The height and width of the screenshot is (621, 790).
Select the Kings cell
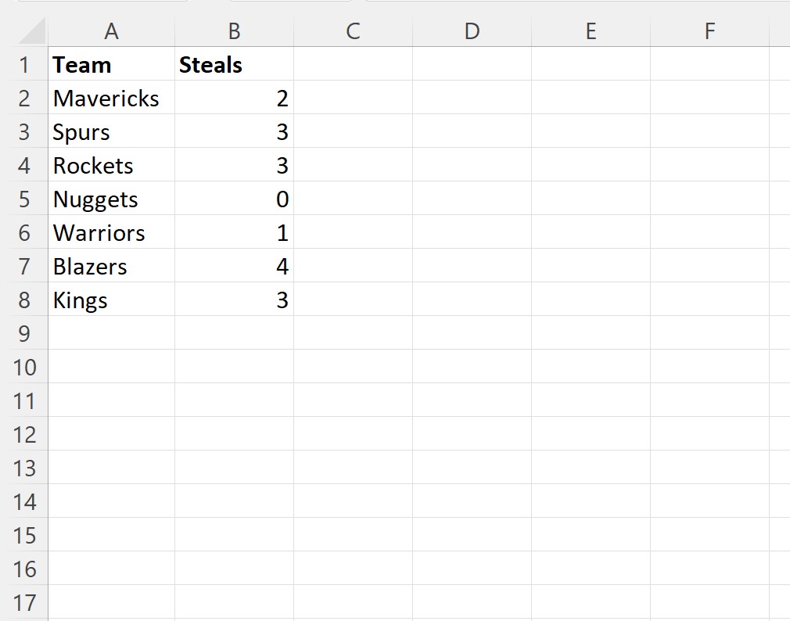[111, 300]
